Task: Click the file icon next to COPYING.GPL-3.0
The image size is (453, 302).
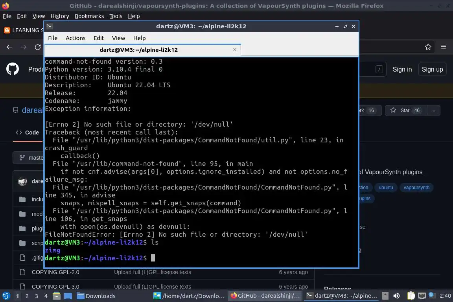Action: (22, 287)
